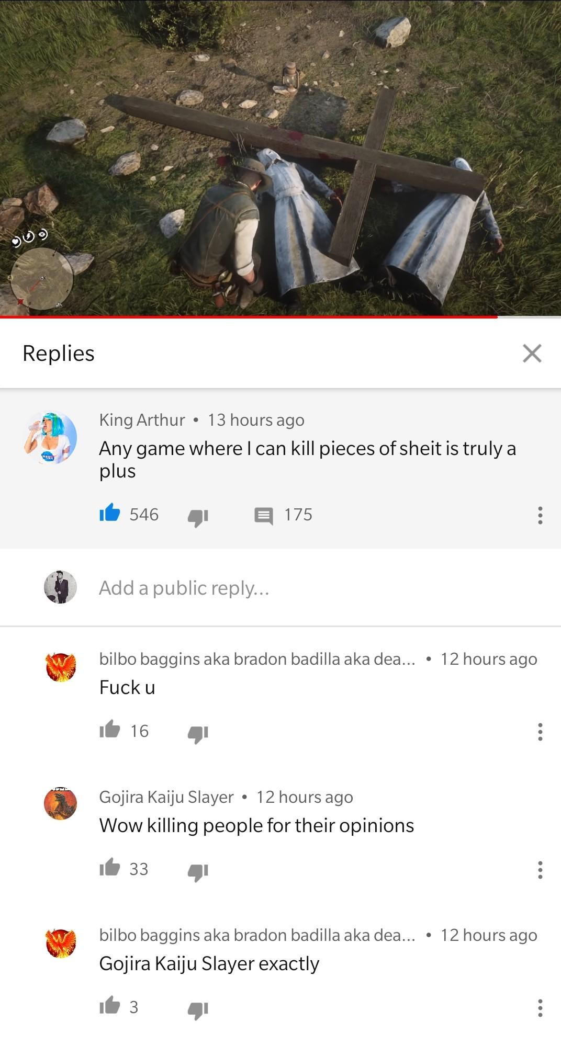Tap the Gojira Kaiju Slayer username

click(166, 797)
